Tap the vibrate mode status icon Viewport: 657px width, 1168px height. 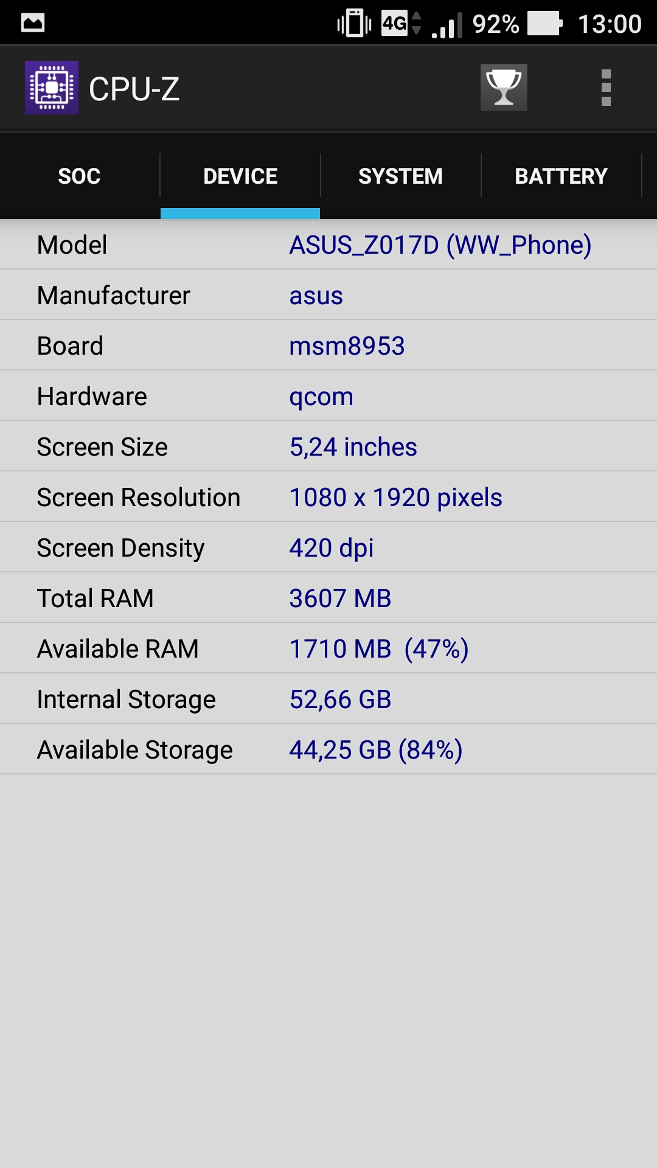(354, 23)
